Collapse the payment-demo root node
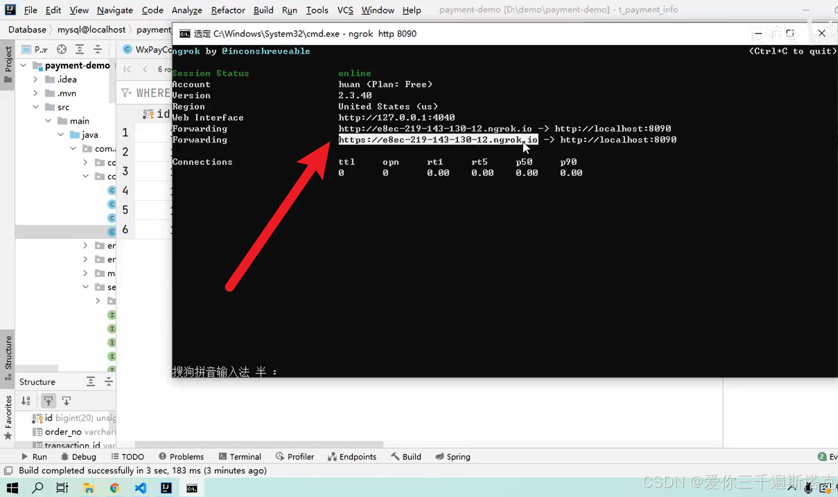838x497 pixels. pyautogui.click(x=23, y=66)
